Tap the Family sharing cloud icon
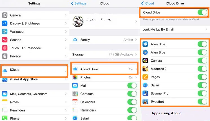The width and height of the screenshot is (210, 121). [x=75, y=40]
